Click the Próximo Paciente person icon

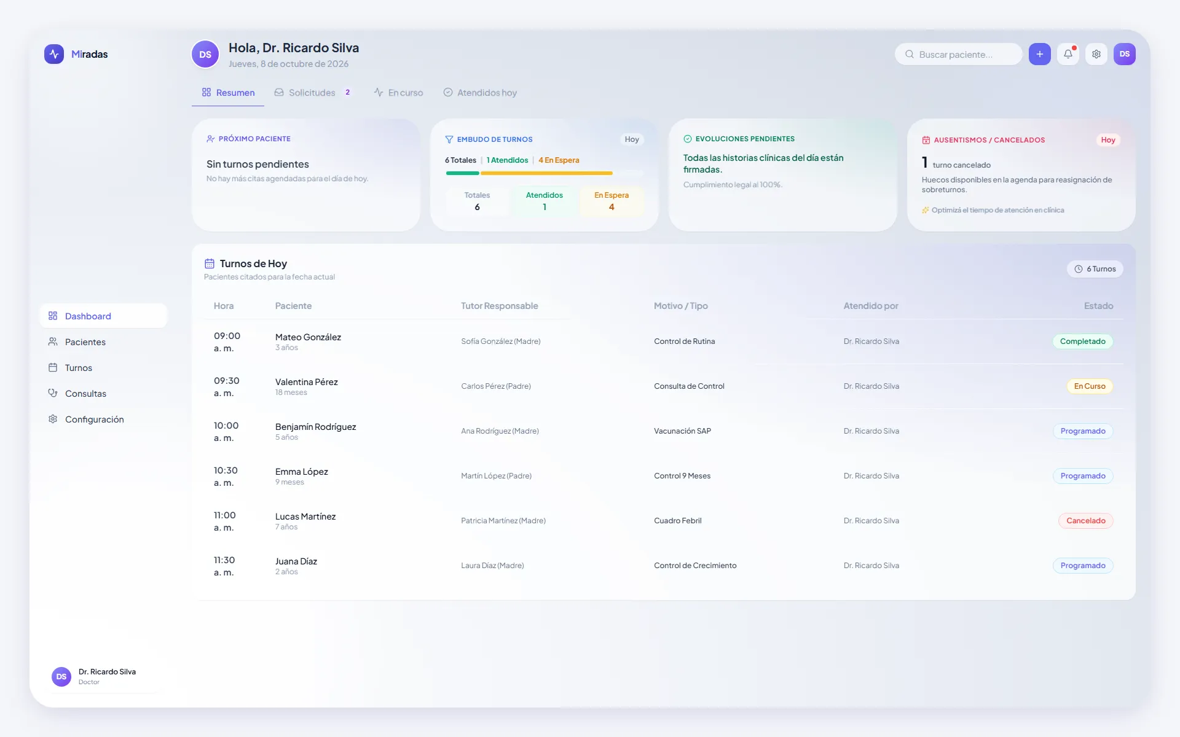211,139
